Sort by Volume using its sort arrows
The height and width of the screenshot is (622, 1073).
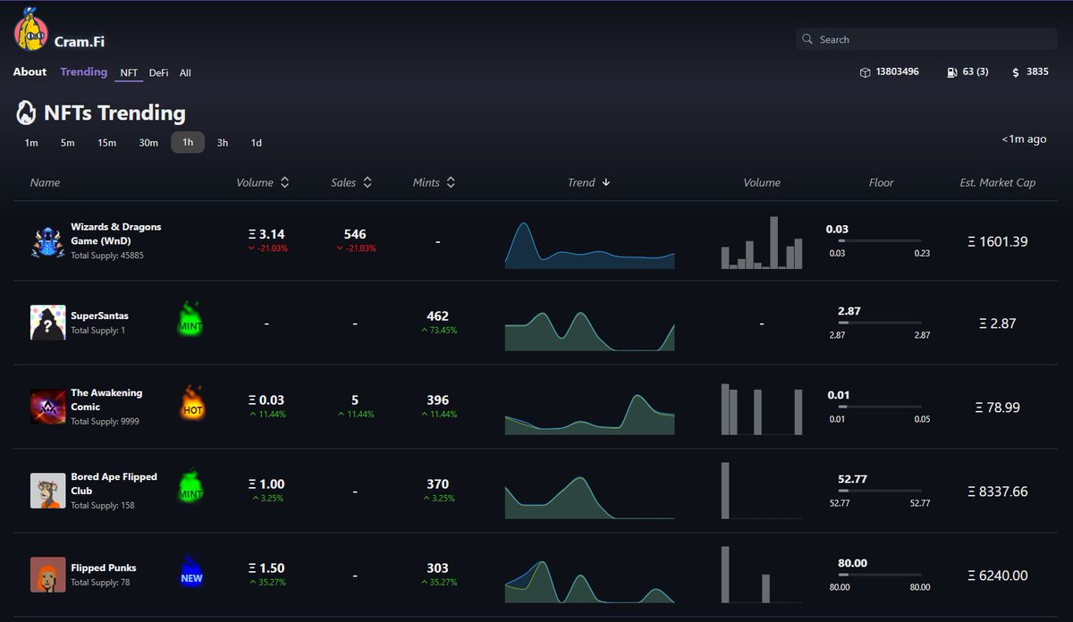pyautogui.click(x=284, y=182)
